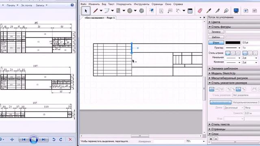Screen dimensions: 260x146
Task: Pick the pink Eraser tool
Action: pyautogui.click(x=200, y=11)
